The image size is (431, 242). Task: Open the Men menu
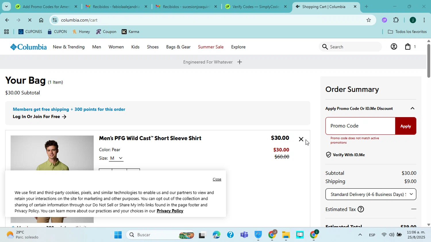tap(97, 47)
